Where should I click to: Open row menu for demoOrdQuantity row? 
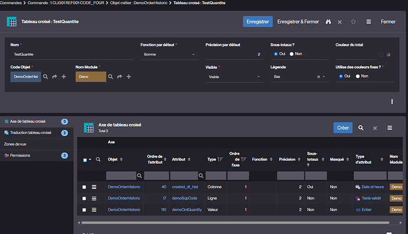pos(94,210)
